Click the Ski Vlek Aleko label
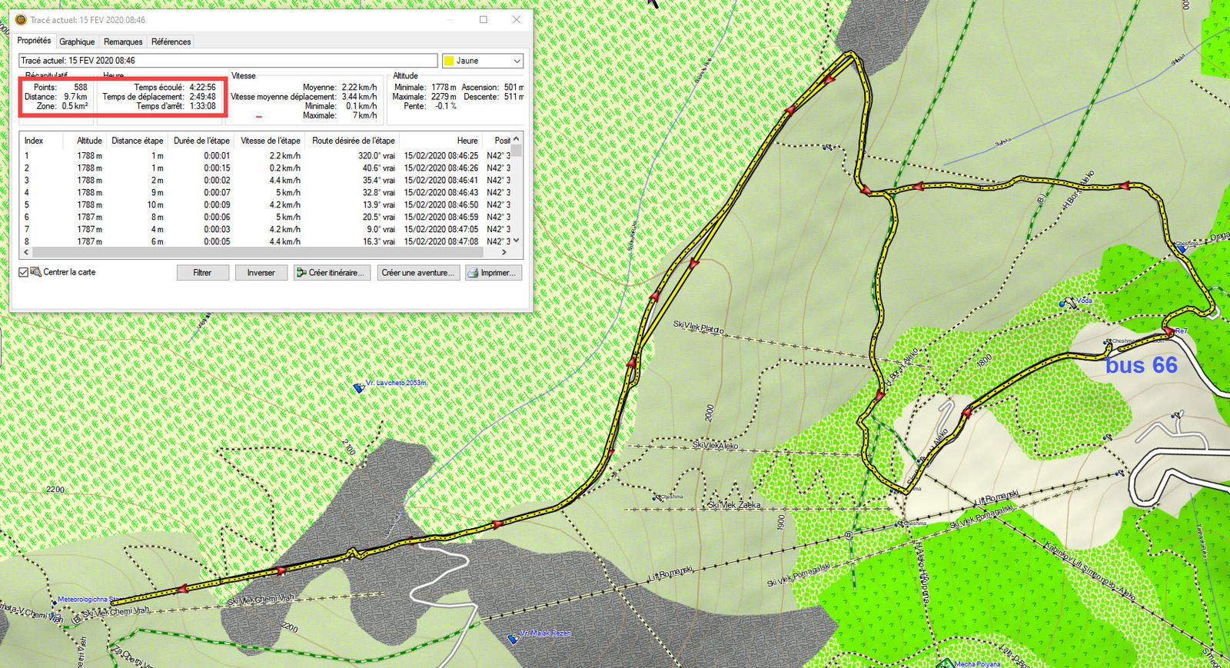The height and width of the screenshot is (668, 1230). 715,445
